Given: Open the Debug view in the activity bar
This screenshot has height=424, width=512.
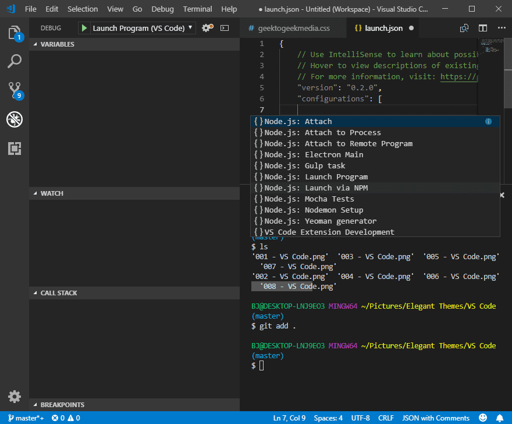Looking at the screenshot, I should click(14, 119).
